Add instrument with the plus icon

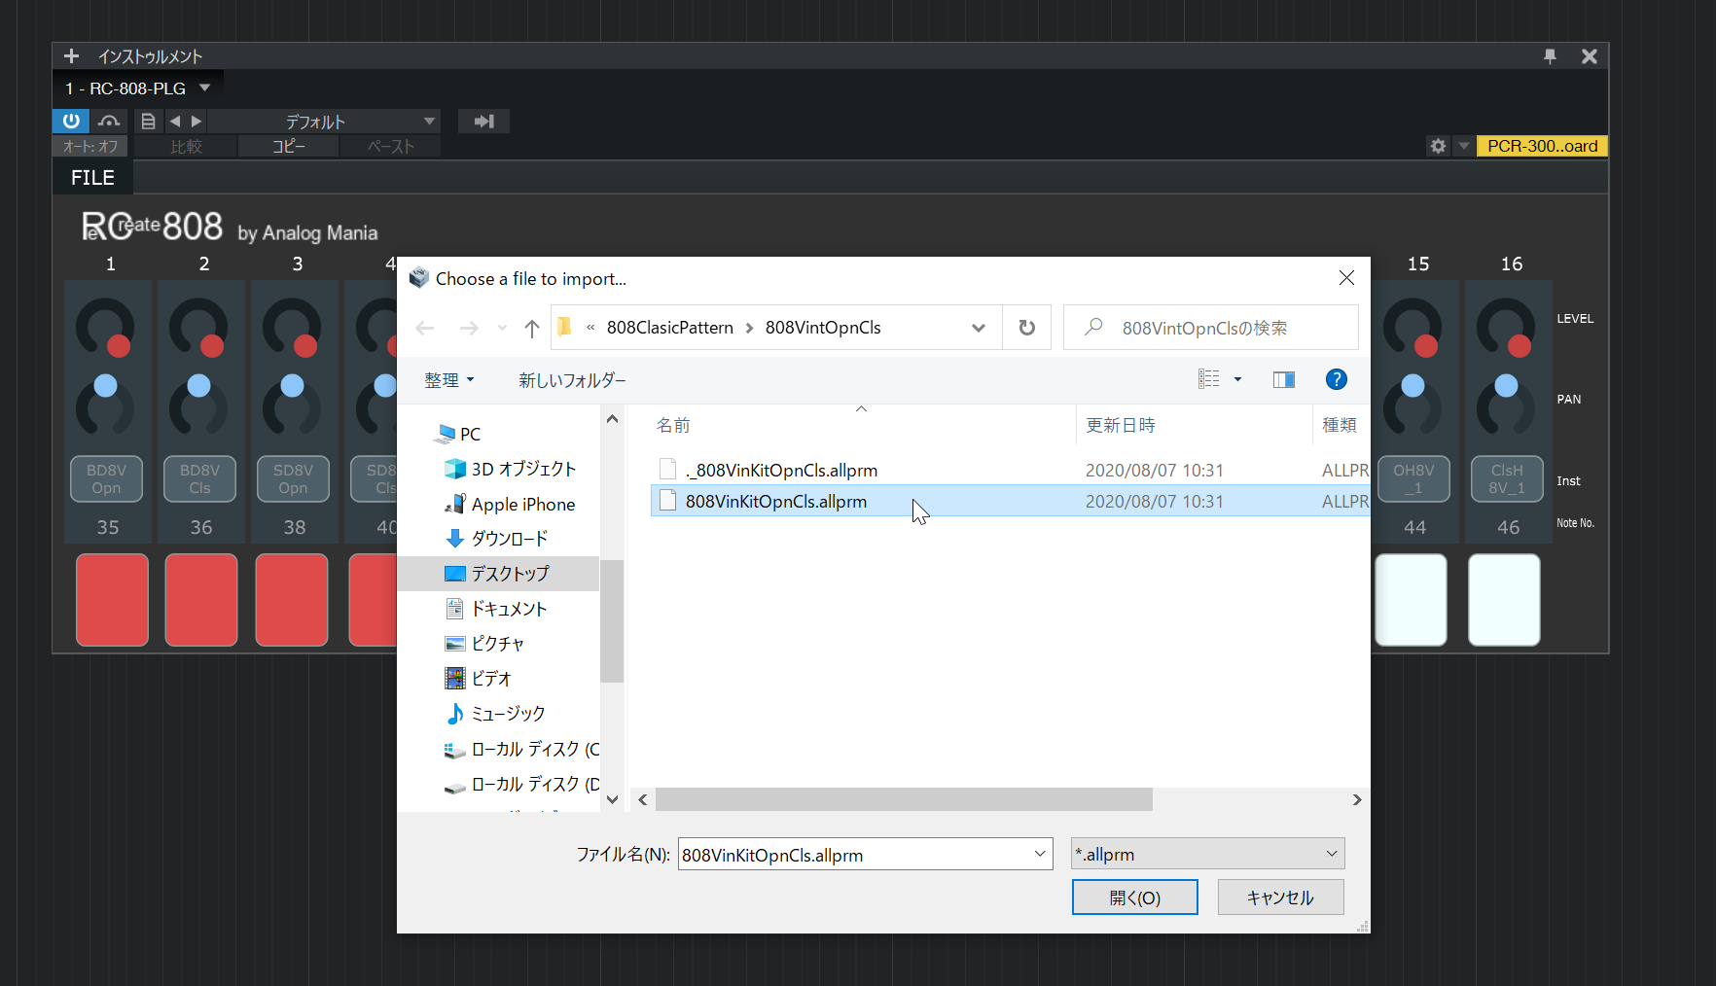pos(71,56)
